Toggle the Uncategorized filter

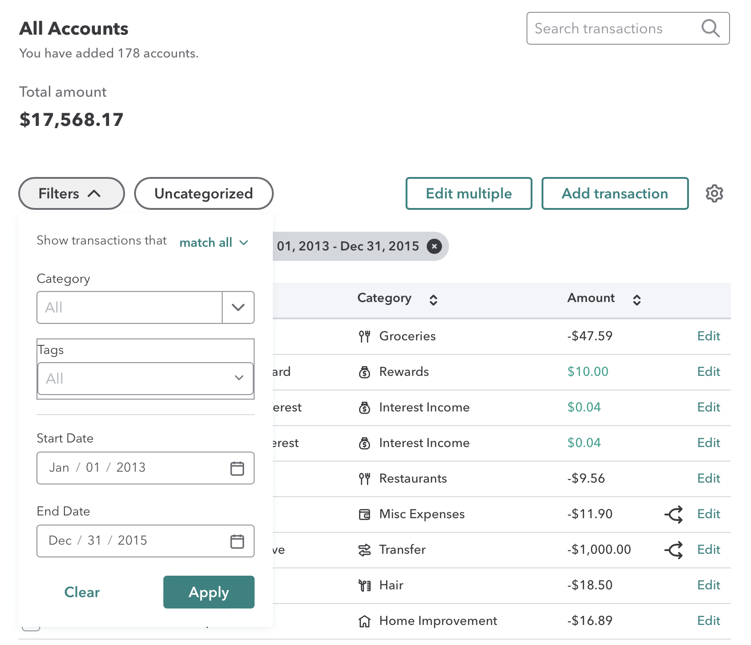[203, 193]
